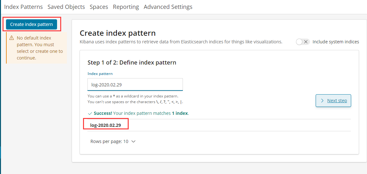Proceed with the Next step button
The height and width of the screenshot is (174, 367).
[333, 101]
